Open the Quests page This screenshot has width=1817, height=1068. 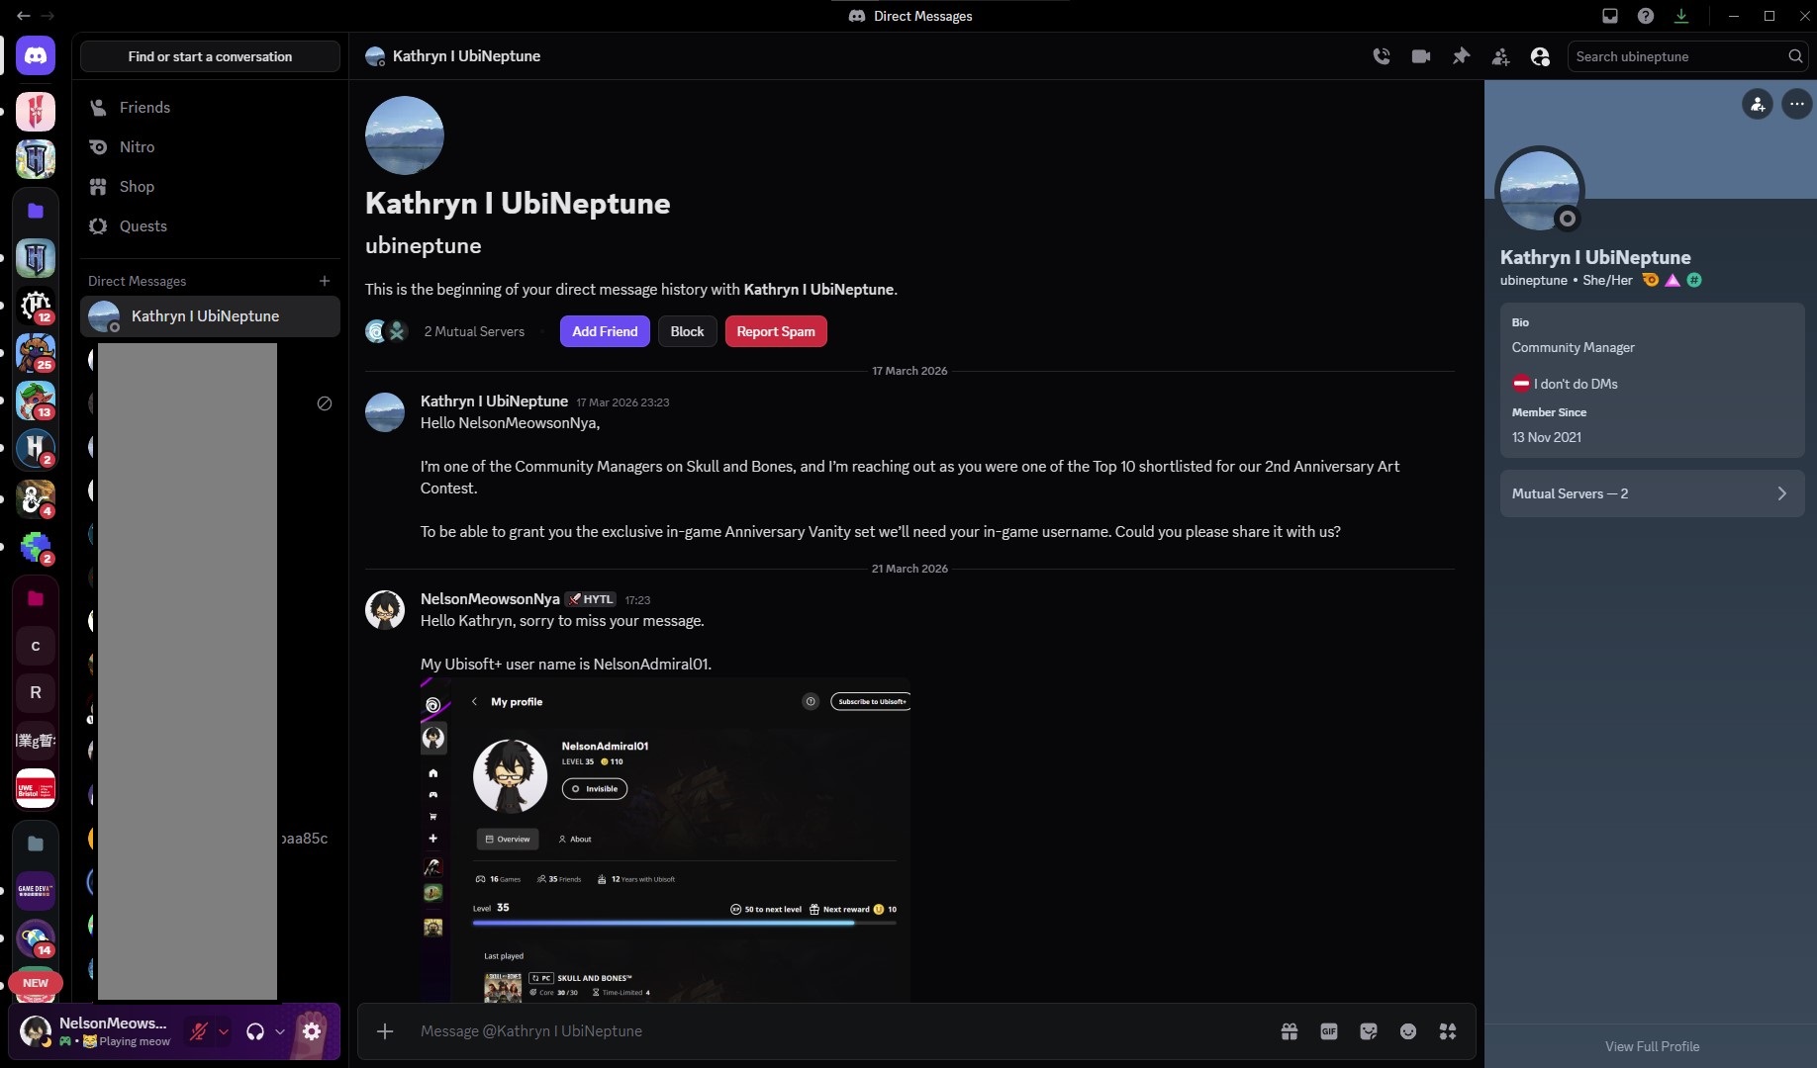(x=143, y=225)
